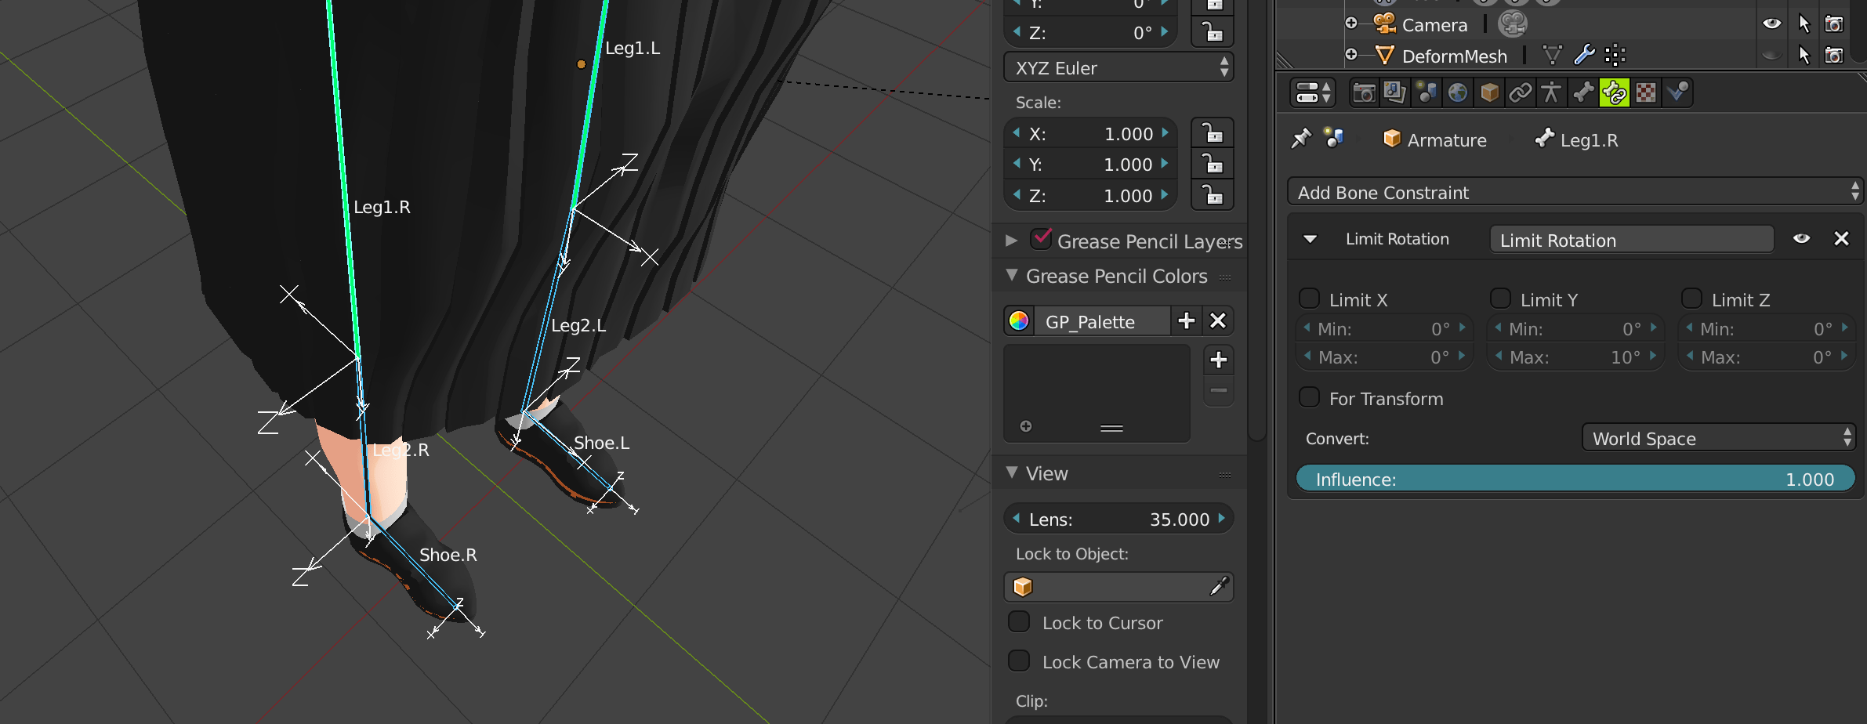This screenshot has width=1867, height=724.
Task: Open the armature Object Data tab
Action: point(1552,92)
